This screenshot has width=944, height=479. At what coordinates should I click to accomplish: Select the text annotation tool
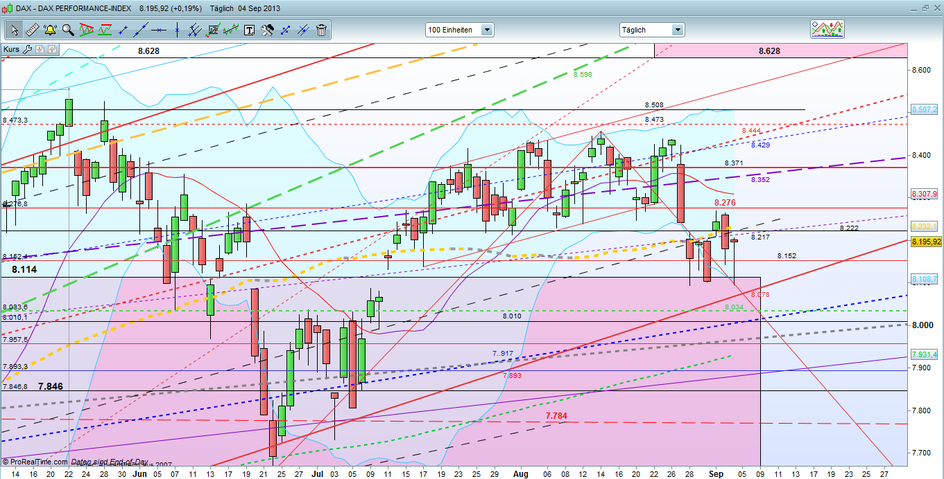point(249,30)
